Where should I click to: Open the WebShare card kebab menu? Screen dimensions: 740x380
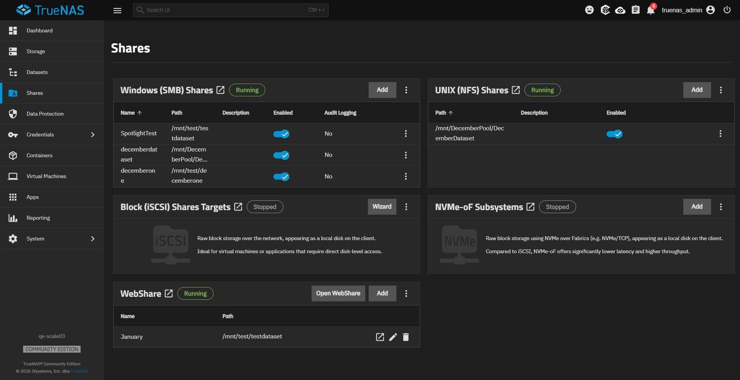click(x=406, y=293)
